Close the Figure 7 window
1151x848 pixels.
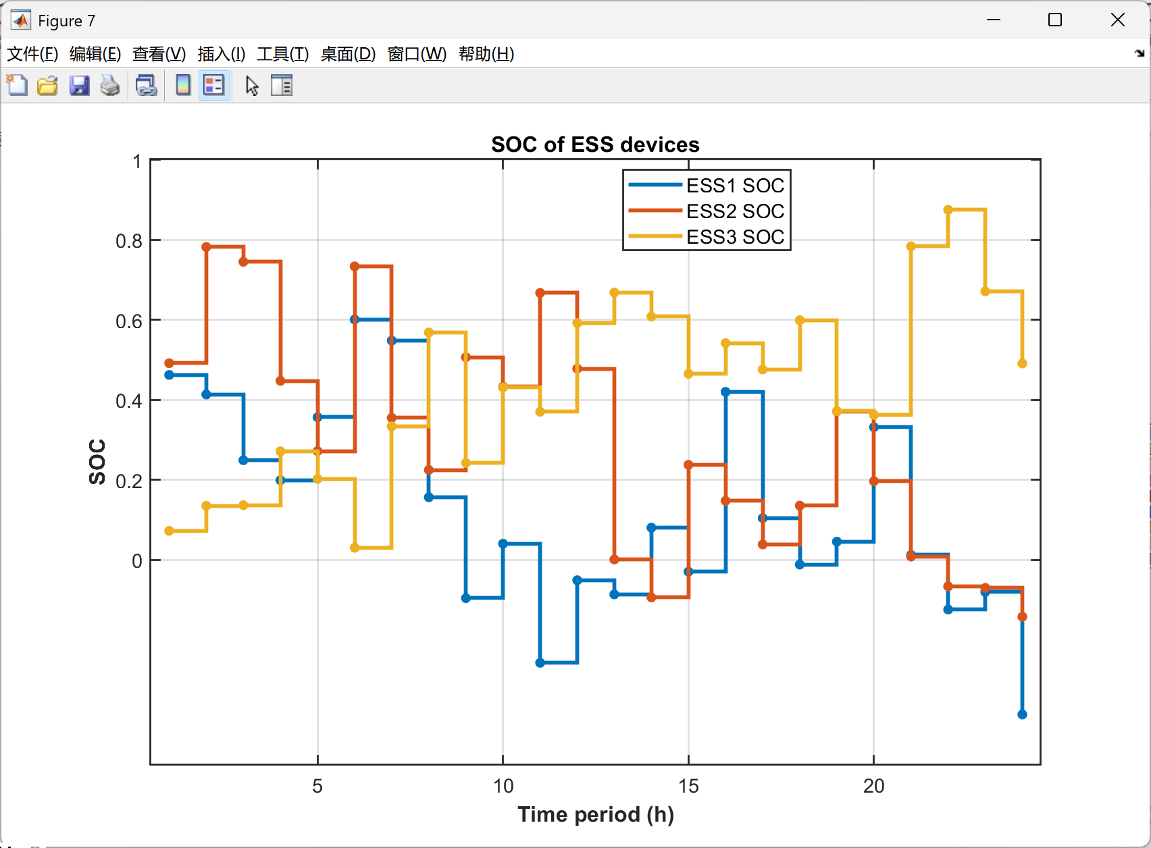1118,20
